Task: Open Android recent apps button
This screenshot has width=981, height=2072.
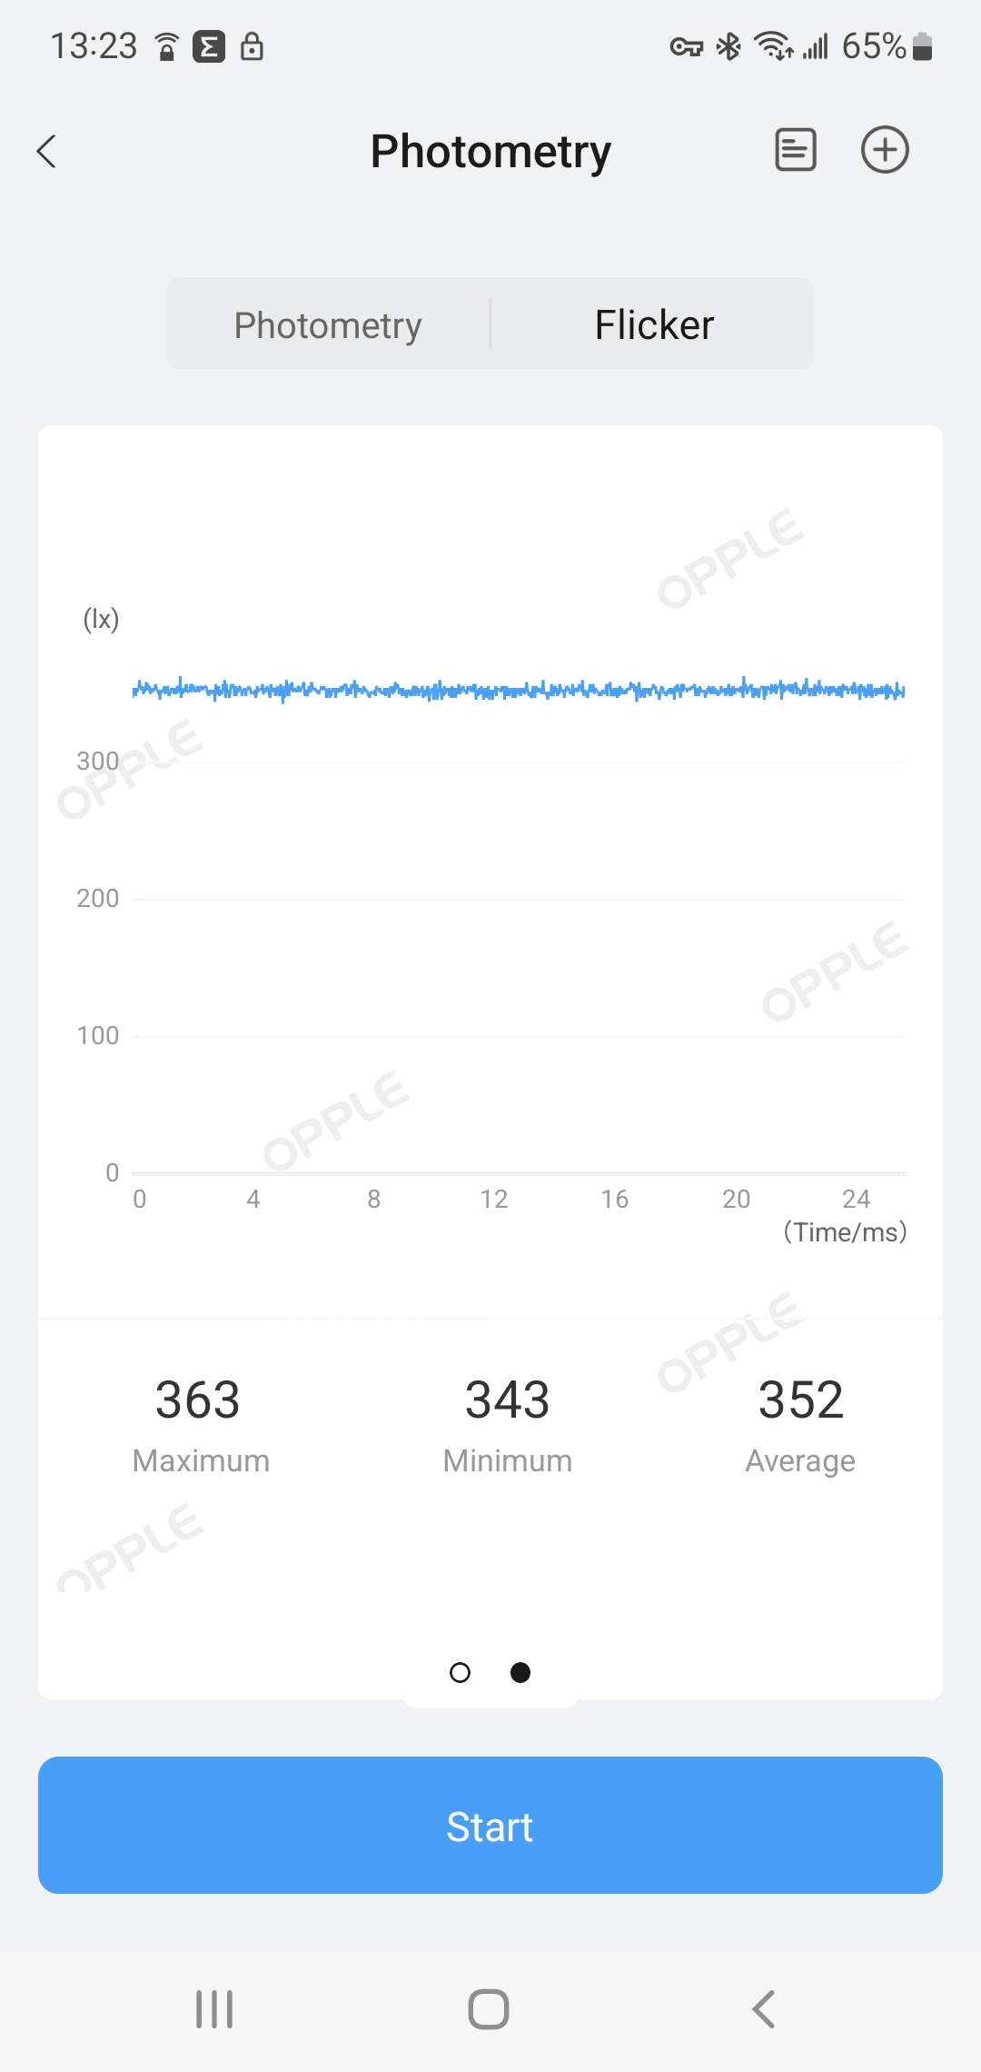Action: tap(214, 2008)
